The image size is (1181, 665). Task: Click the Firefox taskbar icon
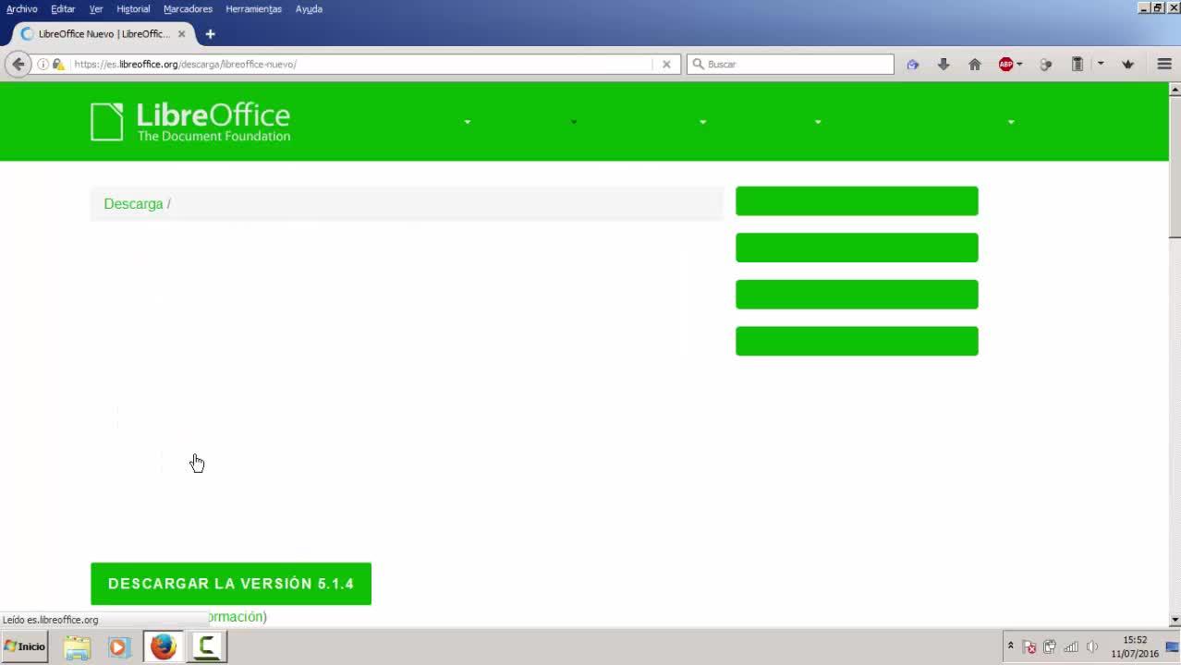163,647
